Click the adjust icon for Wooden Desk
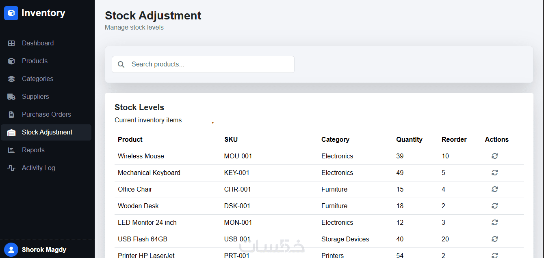Screen dimensions: 544x258 (x=494, y=206)
